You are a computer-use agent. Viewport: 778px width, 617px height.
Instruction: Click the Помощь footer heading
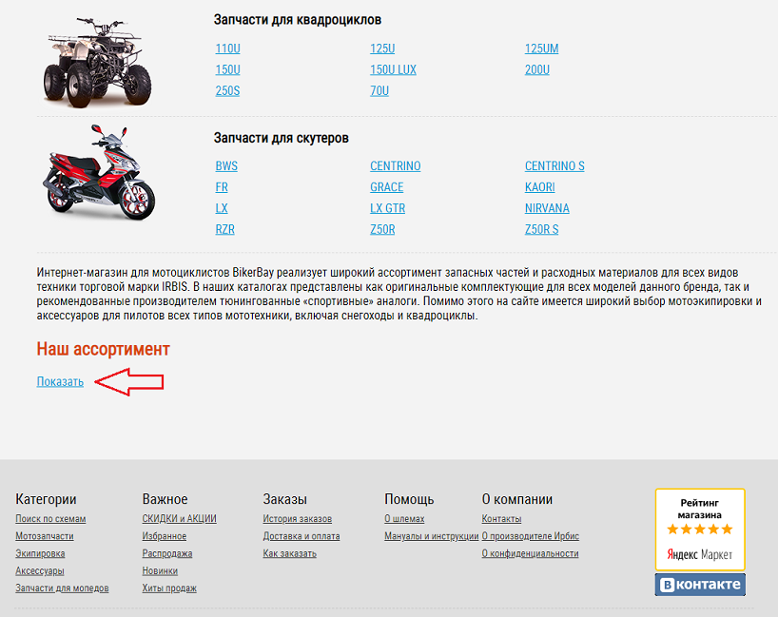point(409,499)
